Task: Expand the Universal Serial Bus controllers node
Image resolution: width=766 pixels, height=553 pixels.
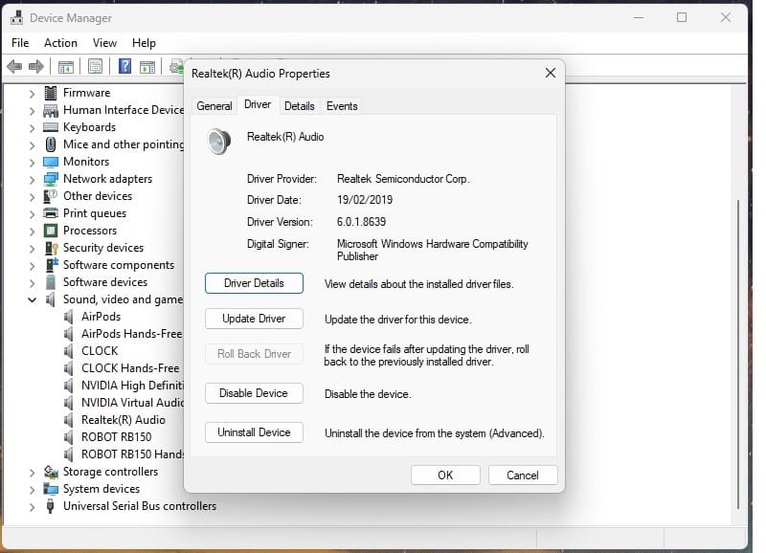Action: 32,507
